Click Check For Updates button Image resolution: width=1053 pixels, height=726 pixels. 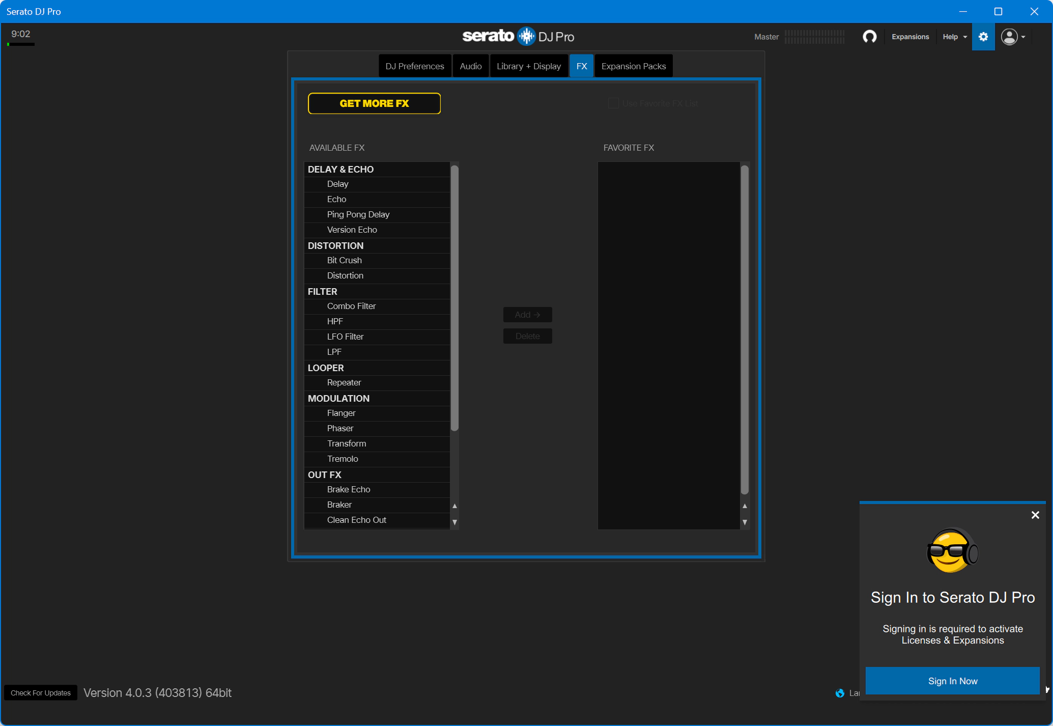point(41,693)
